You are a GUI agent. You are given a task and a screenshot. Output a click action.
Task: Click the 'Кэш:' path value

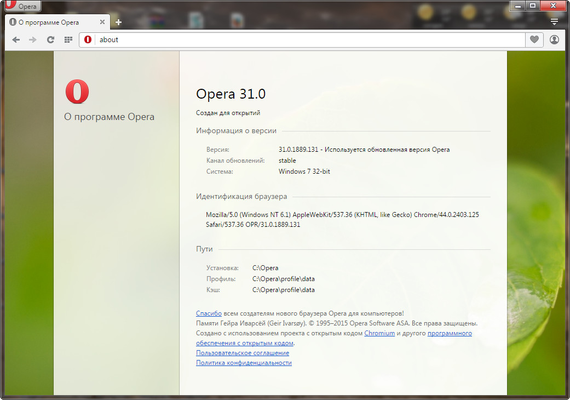click(x=284, y=290)
